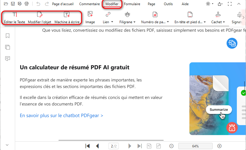The height and width of the screenshot is (150, 246).
Task: Zoom in with the plus button
Action: (219, 146)
